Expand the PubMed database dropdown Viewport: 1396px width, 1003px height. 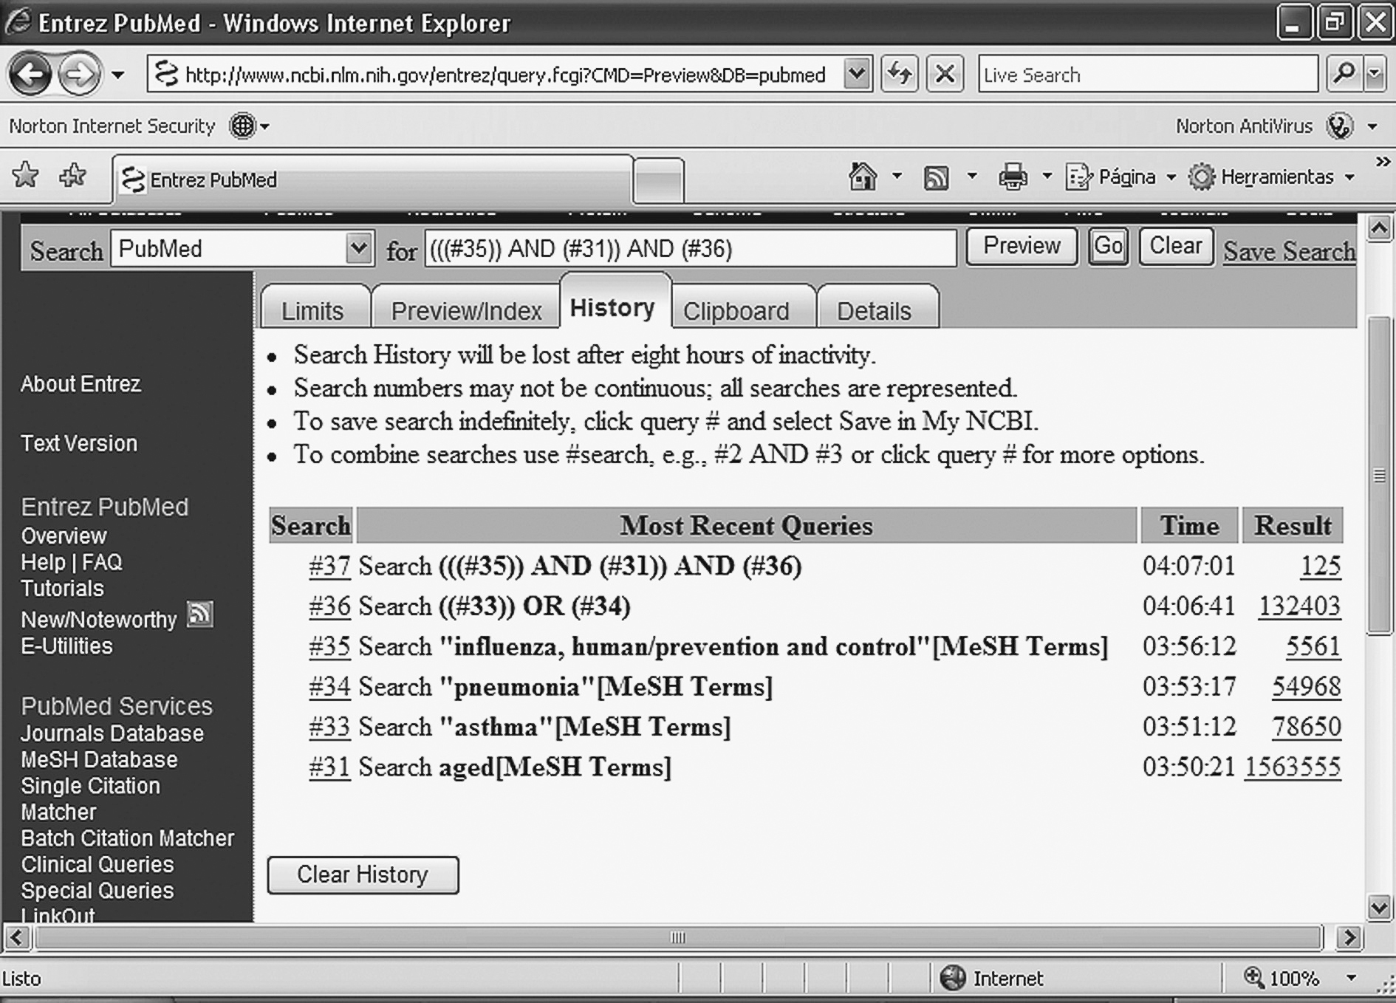point(358,248)
